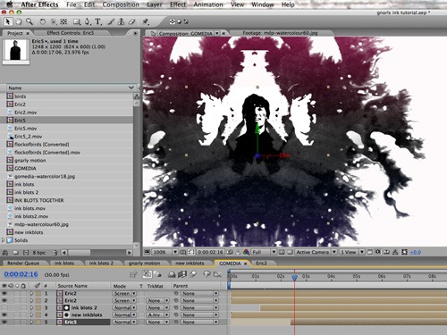Show layer 3 ink blots 2 via eye column
Image resolution: width=447 pixels, height=335 pixels.
(x=4, y=307)
